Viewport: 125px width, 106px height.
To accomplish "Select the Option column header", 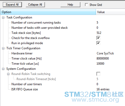I will pyautogui.click(x=48, y=12).
